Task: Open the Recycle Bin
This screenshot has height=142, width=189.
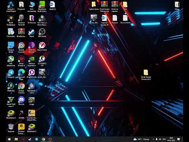Action: (x=11, y=128)
